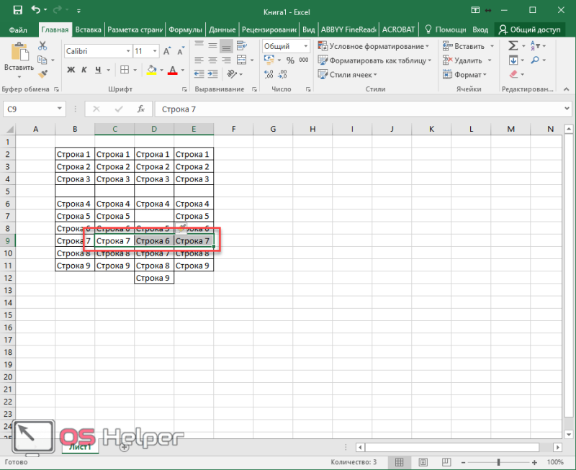This screenshot has height=470, width=576.
Task: Click the Общий доступ share button
Action: 529,30
